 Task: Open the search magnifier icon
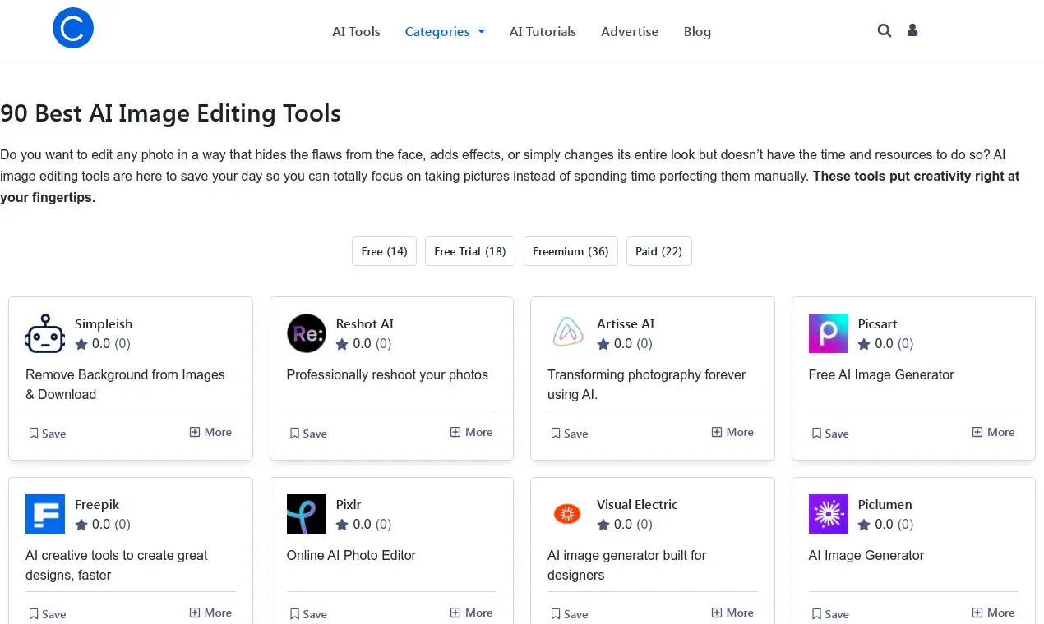pyautogui.click(x=885, y=30)
